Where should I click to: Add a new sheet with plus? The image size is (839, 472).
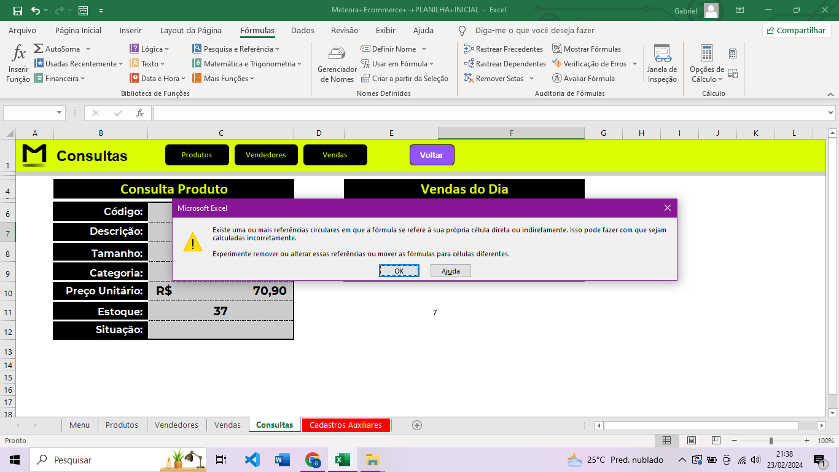point(417,425)
